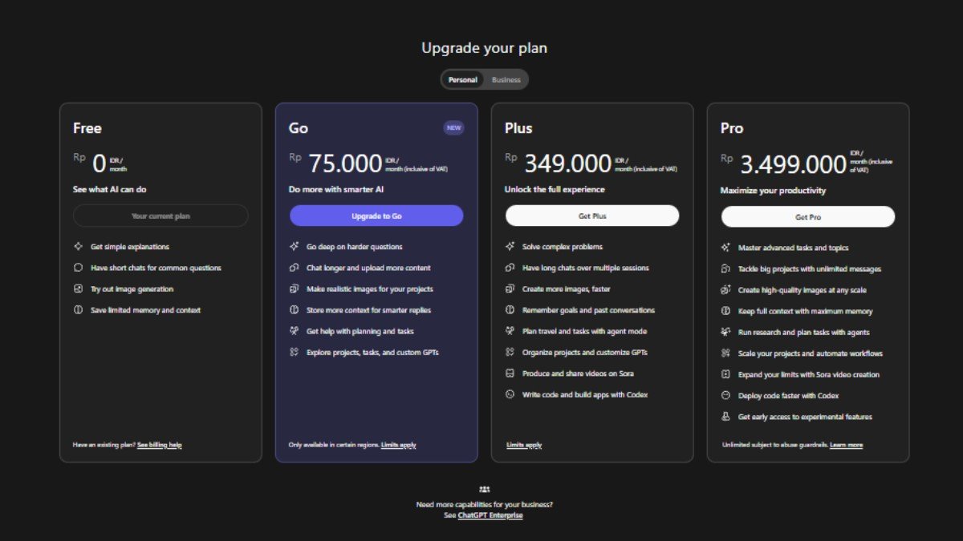The image size is (963, 541).
Task: Click the chat icon beside "Chat longer and upload more content"
Action: click(294, 268)
